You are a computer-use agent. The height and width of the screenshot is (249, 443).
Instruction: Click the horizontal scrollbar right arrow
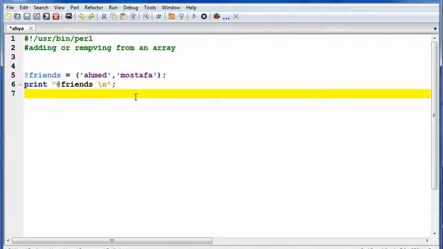427,241
